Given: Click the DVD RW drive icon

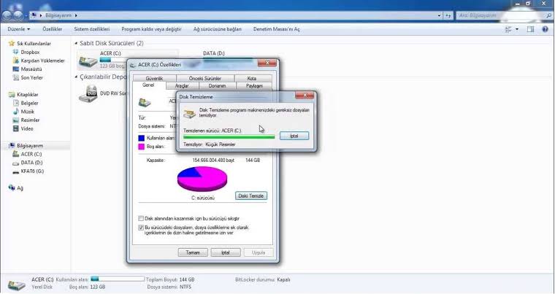Looking at the screenshot, I should click(88, 93).
